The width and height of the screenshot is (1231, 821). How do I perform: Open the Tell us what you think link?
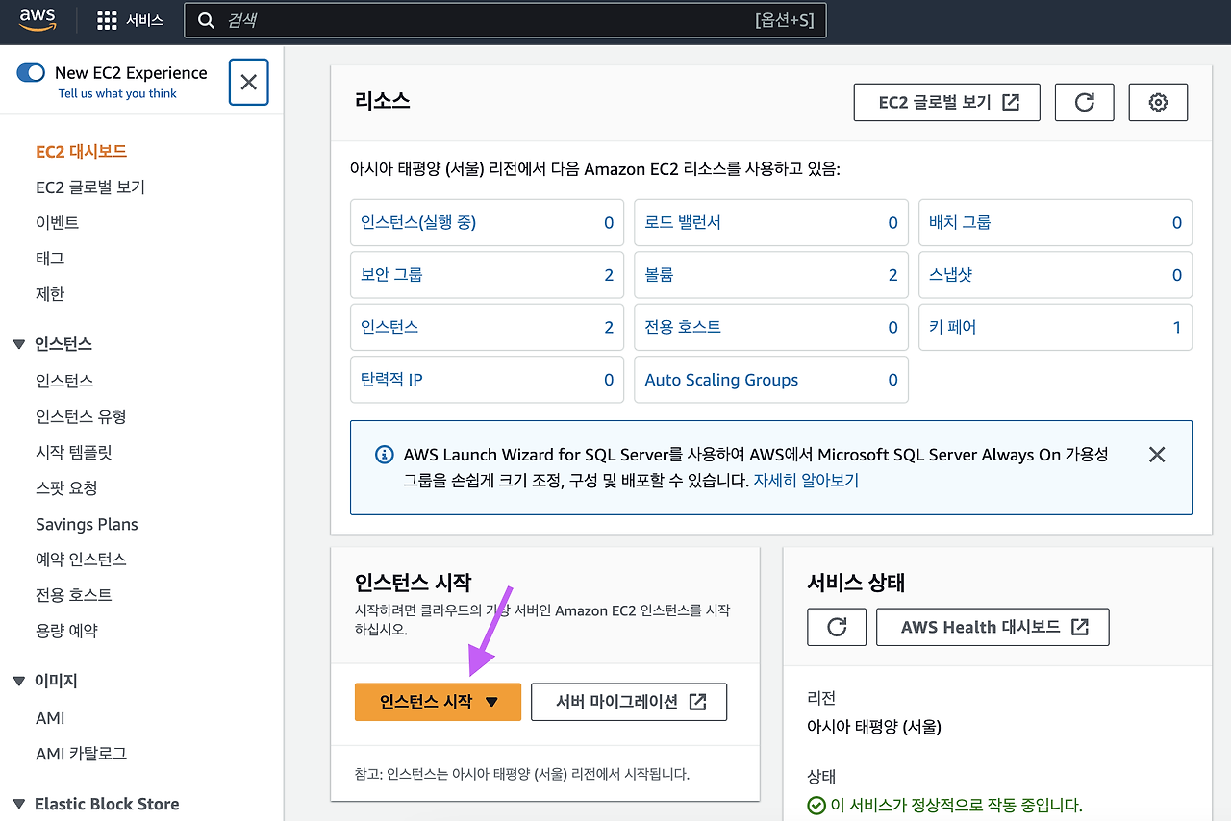(x=117, y=94)
